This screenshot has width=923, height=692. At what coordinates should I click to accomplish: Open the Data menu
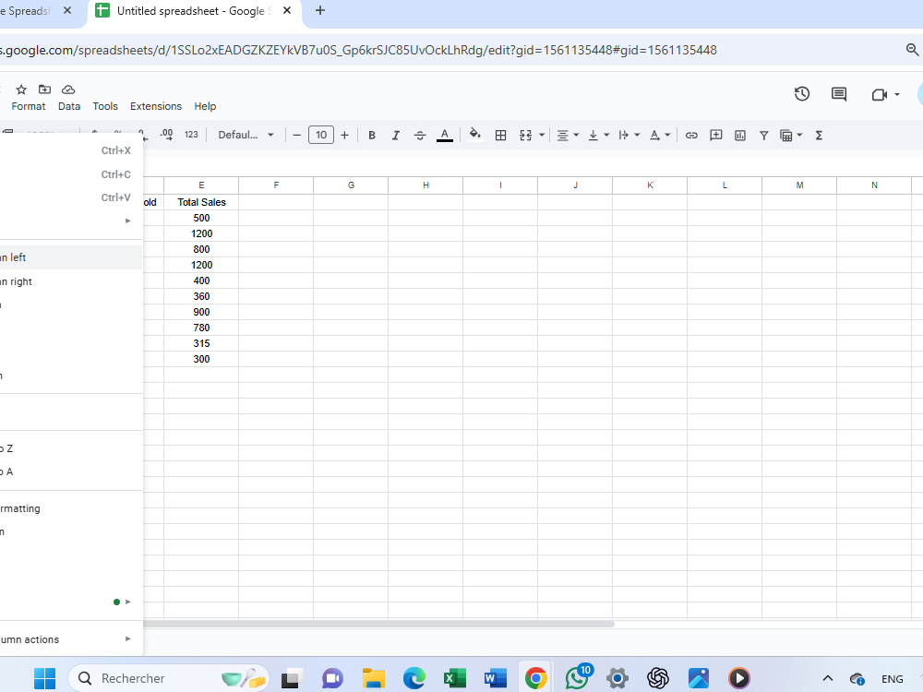coord(69,106)
